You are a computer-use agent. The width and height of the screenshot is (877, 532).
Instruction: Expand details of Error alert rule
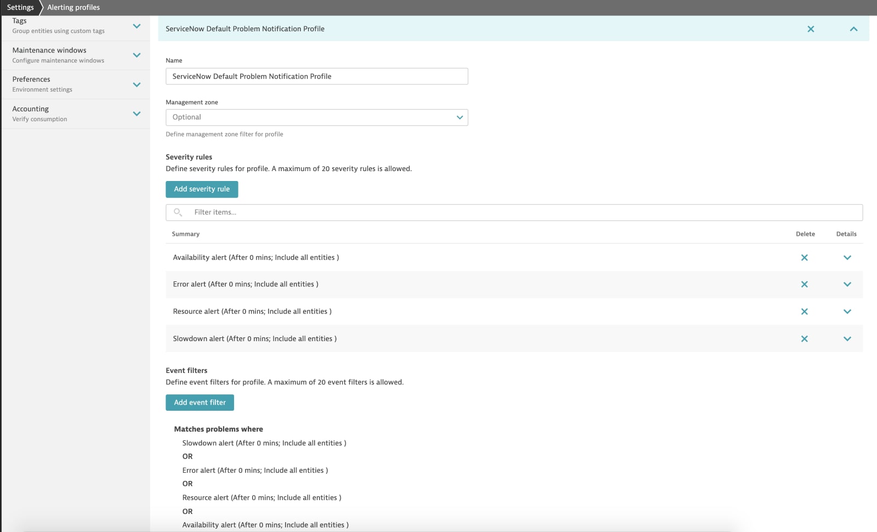click(x=847, y=285)
